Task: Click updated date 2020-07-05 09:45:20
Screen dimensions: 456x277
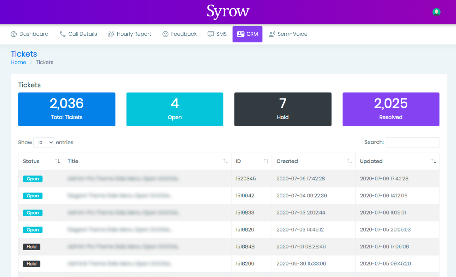Action: click(385, 264)
